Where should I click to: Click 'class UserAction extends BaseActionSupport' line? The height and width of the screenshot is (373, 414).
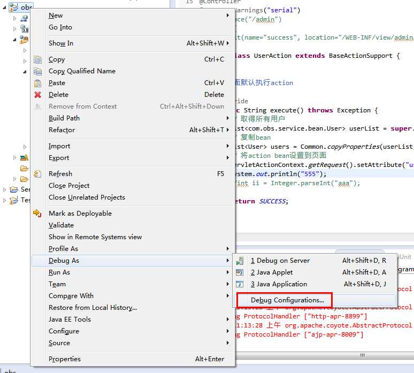318,56
